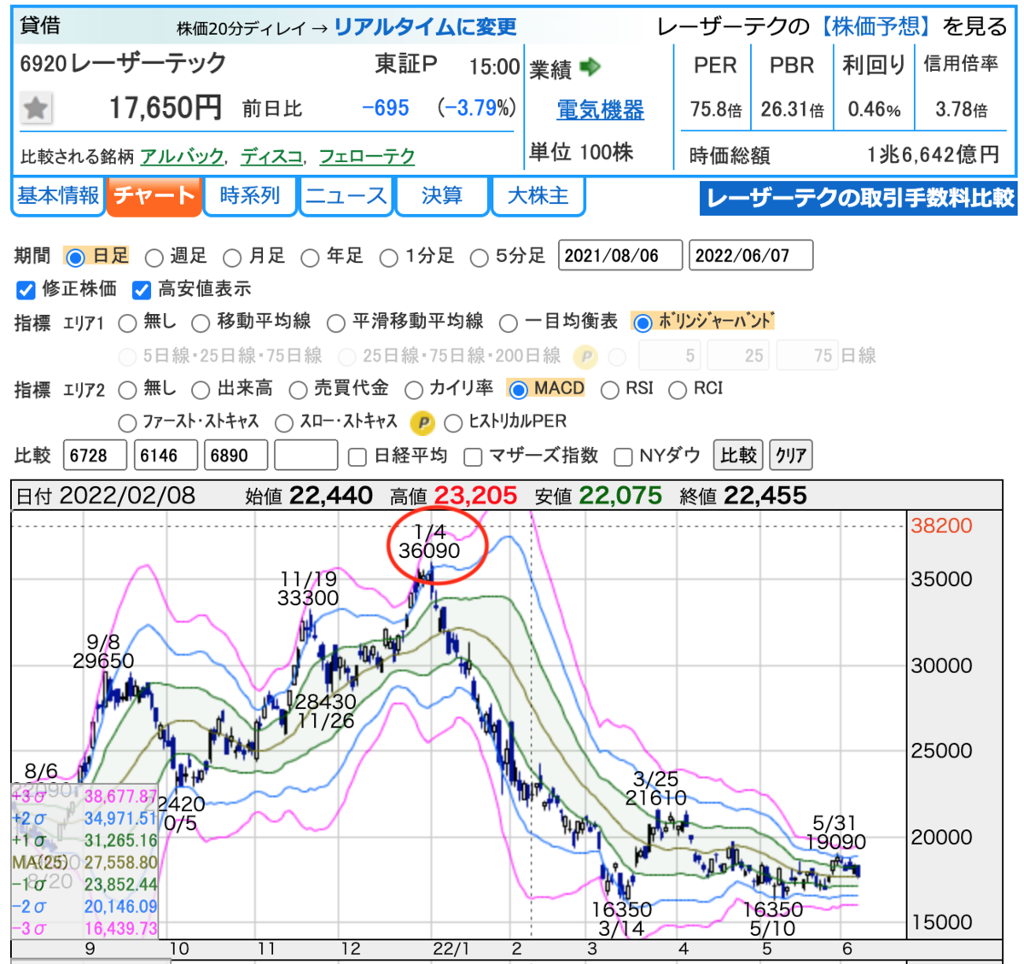
Task: Open the 時系列 tab
Action: click(x=250, y=196)
